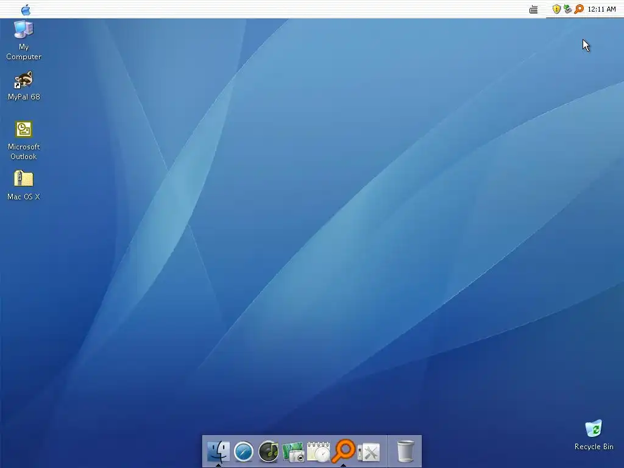Select the Microsoft Outlook desktop icon
624x468 pixels.
pos(24,130)
